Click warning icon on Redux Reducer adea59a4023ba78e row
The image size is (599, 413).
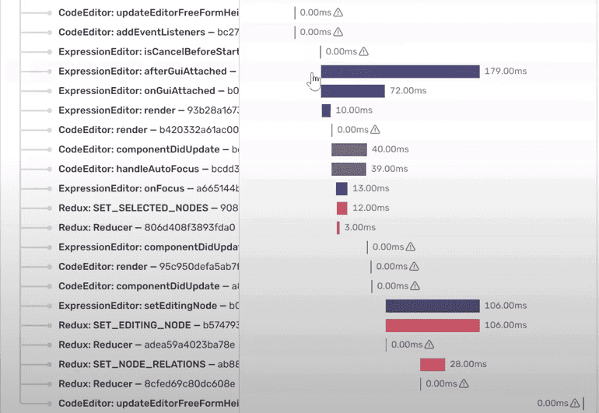pyautogui.click(x=429, y=345)
